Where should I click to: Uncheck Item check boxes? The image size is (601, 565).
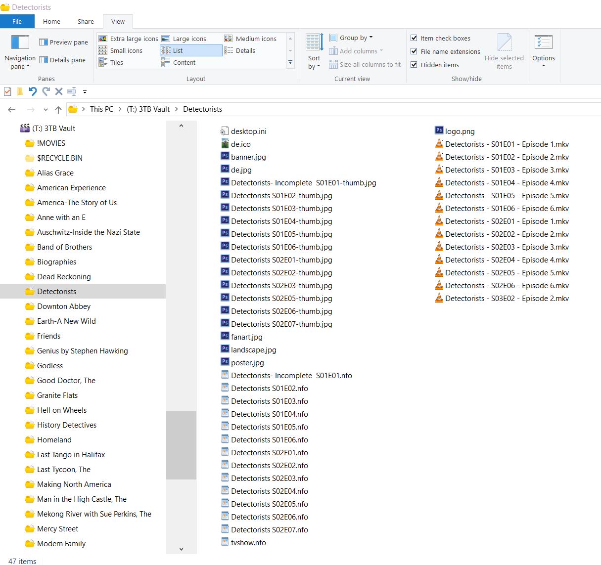[414, 38]
